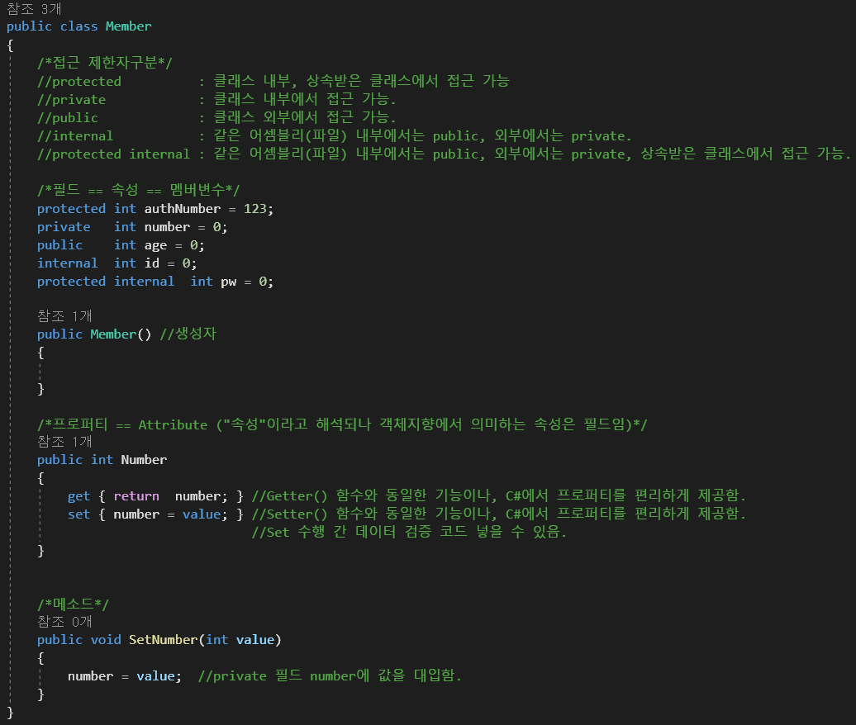Screen dimensions: 856x725
Task: Click the '/*메소드*/' comment
Action: point(74,604)
